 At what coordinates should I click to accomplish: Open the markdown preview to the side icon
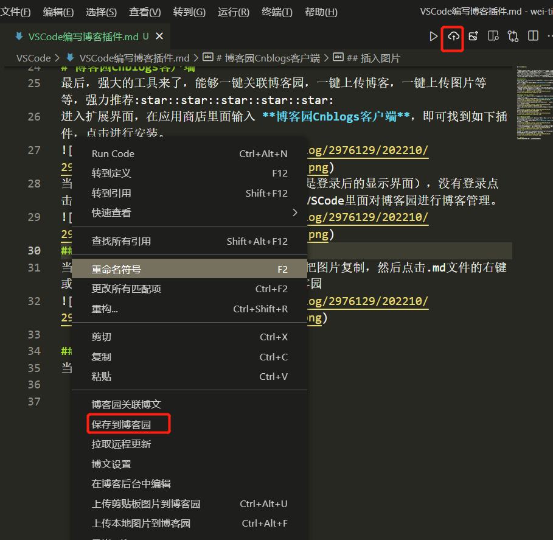click(x=493, y=36)
